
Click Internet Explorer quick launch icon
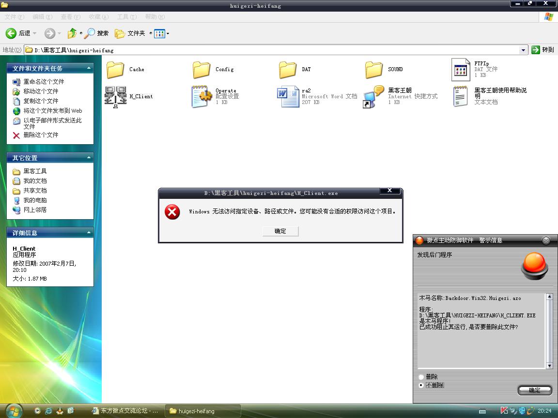(x=48, y=411)
